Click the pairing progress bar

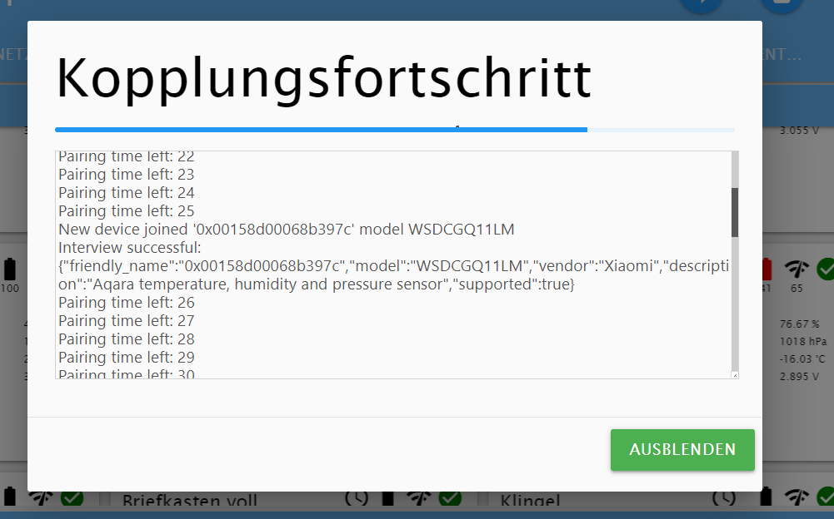(395, 130)
